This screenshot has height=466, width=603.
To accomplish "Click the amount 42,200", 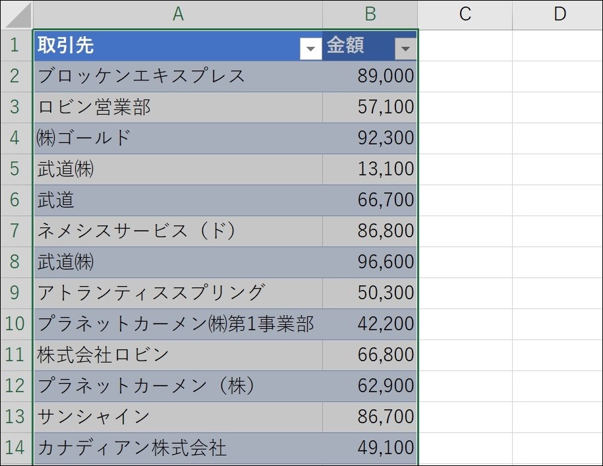I will tap(370, 324).
